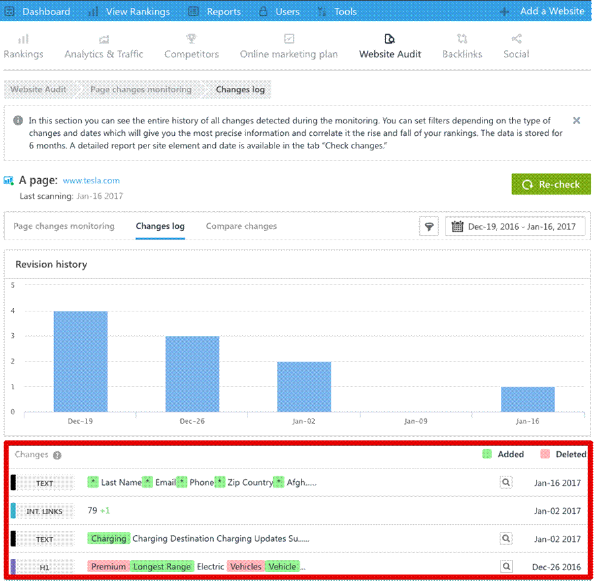Open the Rankings section icon

click(x=23, y=40)
